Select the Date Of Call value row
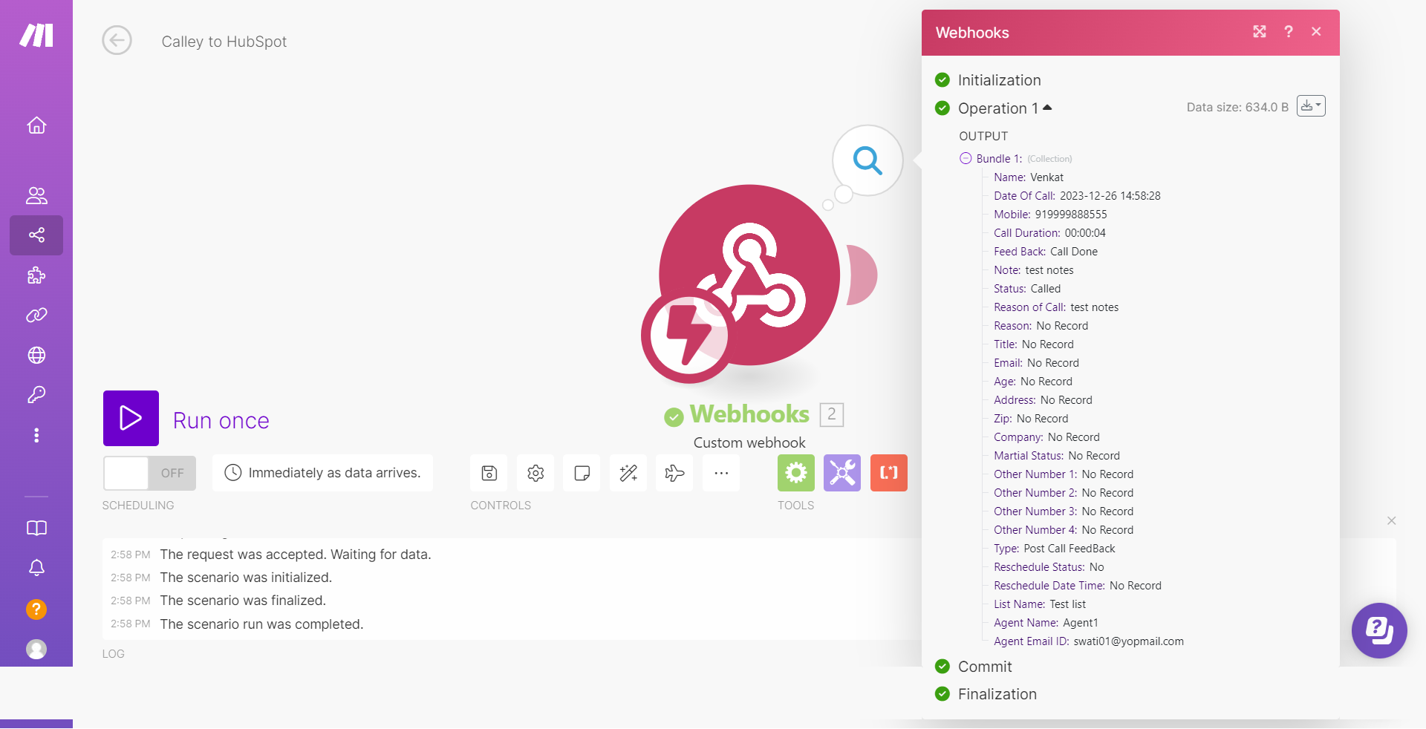This screenshot has height=729, width=1426. [x=1077, y=195]
